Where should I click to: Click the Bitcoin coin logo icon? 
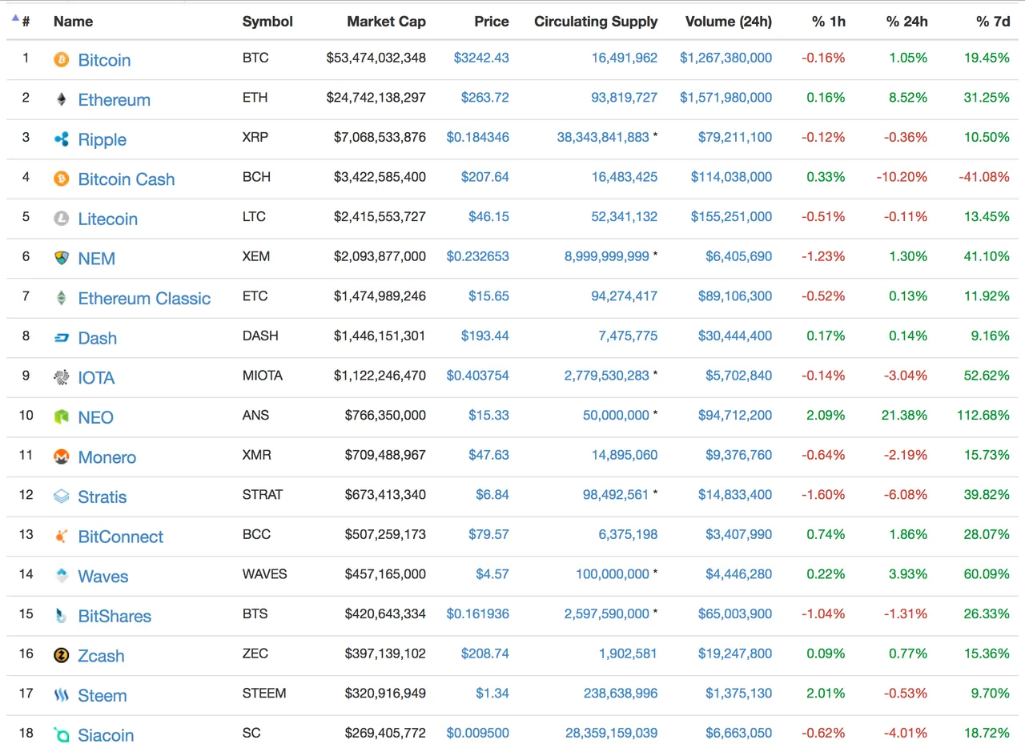(x=62, y=59)
